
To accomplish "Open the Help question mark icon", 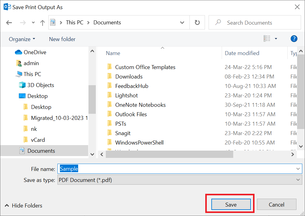I will pyautogui.click(x=294, y=39).
